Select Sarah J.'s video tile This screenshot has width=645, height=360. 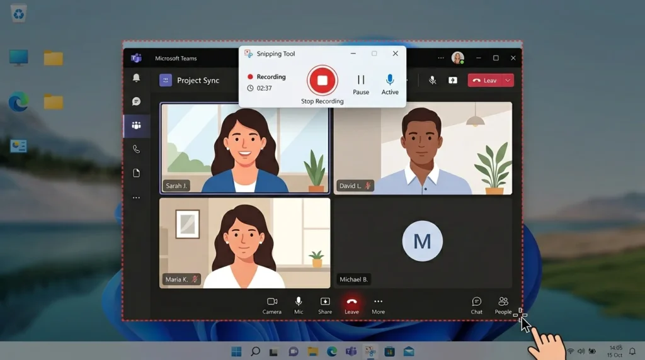coord(244,148)
